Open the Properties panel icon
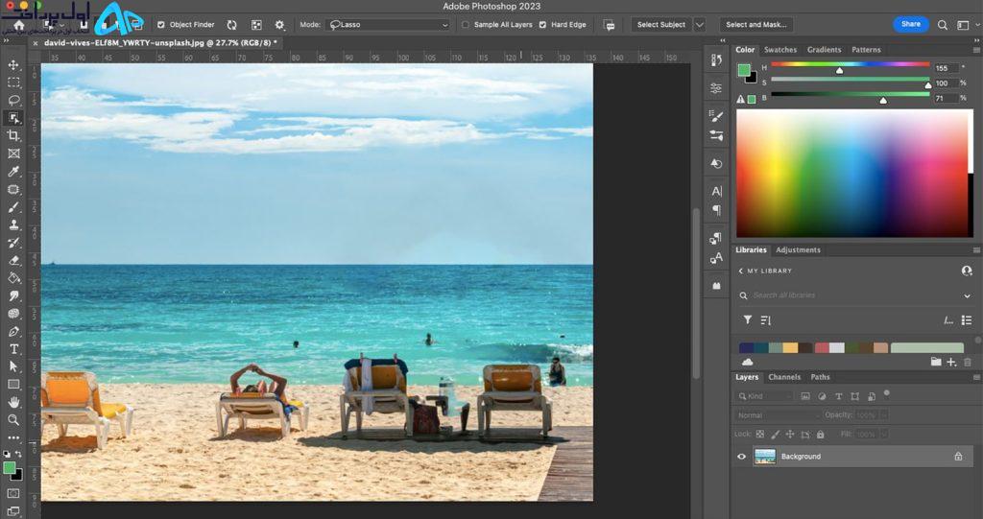 click(x=716, y=88)
